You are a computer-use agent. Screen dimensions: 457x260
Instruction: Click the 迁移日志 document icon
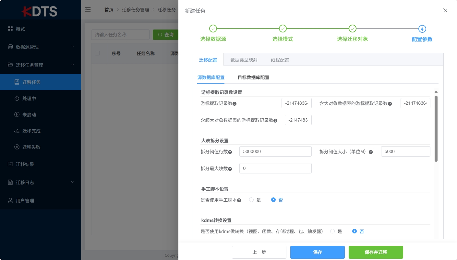click(10, 182)
